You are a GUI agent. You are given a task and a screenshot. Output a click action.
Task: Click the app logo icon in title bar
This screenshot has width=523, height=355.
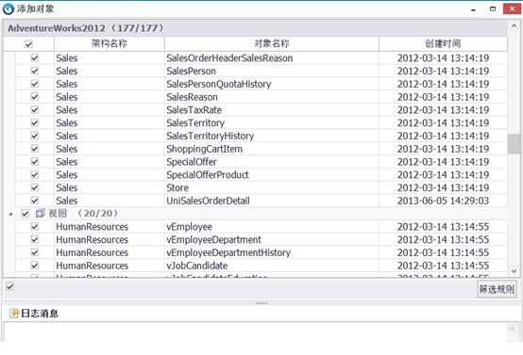tap(8, 9)
